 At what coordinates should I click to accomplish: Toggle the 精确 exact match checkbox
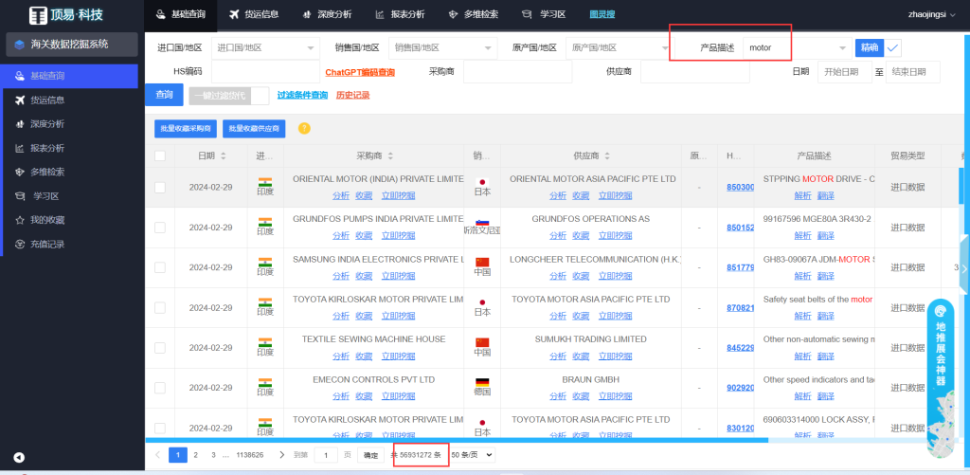point(892,47)
